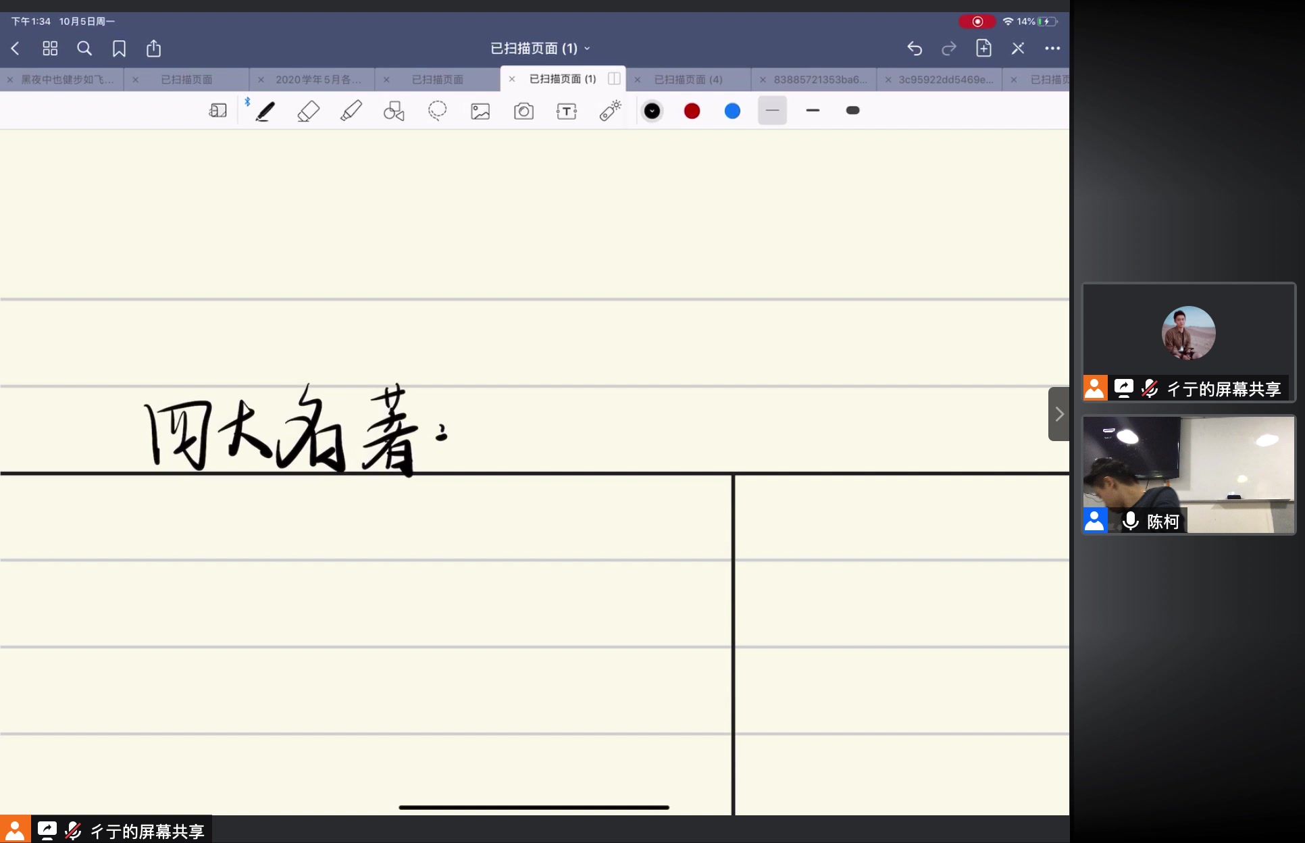This screenshot has width=1305, height=843.
Task: Select the 陈柯 video thumbnail
Action: (1189, 474)
